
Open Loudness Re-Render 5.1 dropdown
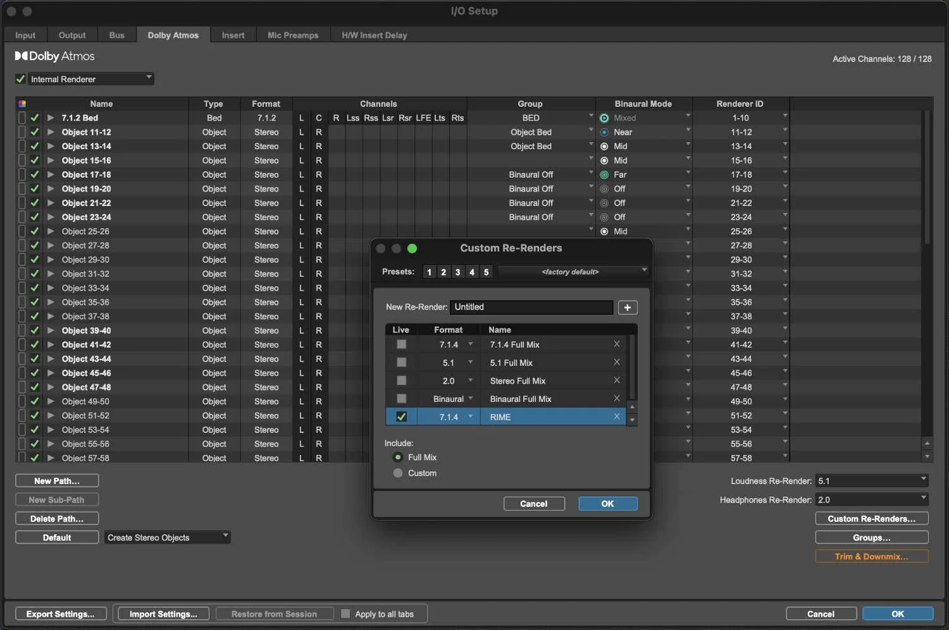pyautogui.click(x=872, y=481)
